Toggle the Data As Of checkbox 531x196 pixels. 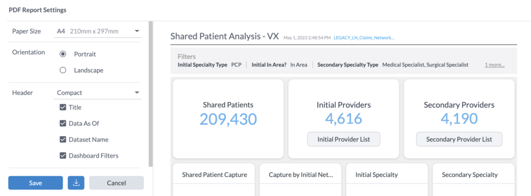[63, 123]
